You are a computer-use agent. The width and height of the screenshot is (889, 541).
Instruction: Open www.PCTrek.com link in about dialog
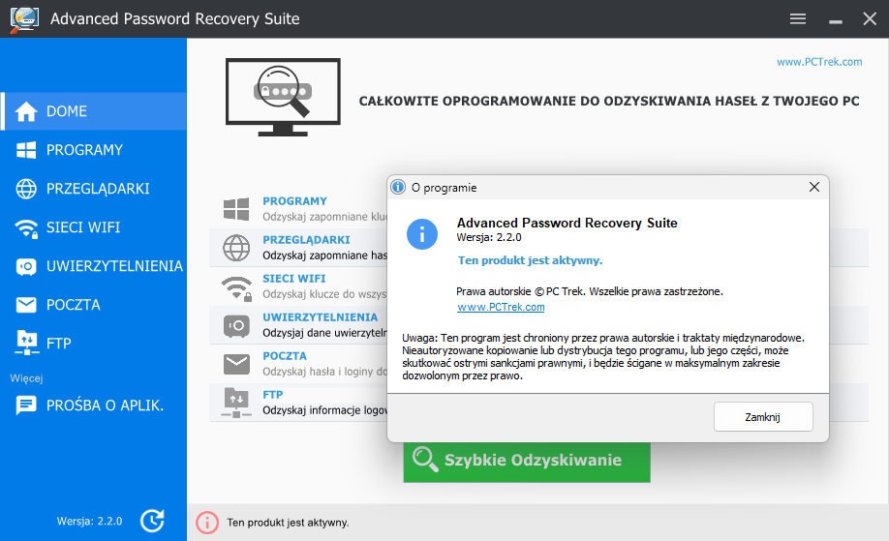pos(501,307)
